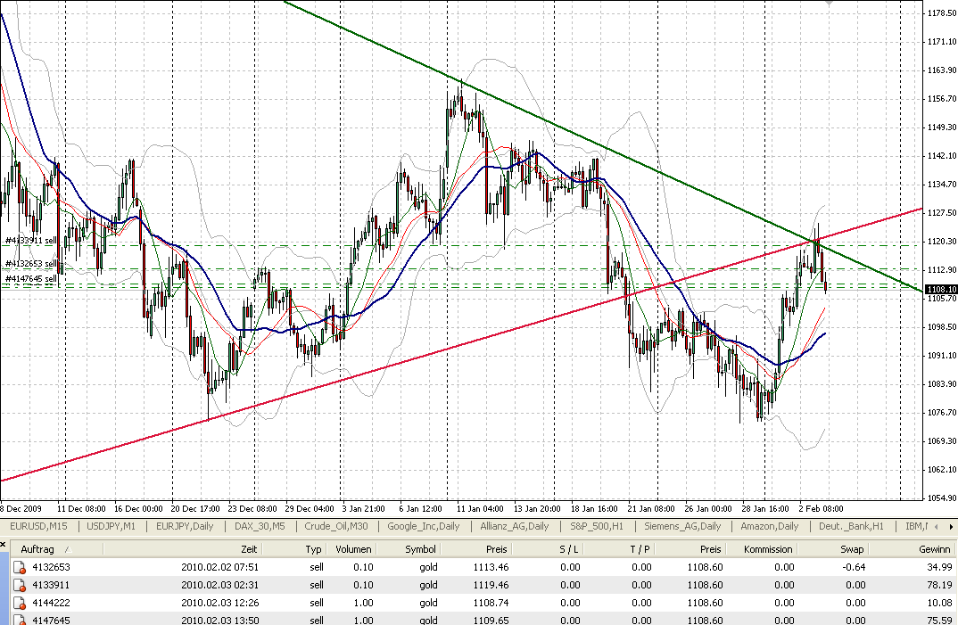Click the sell order icon for ticket 4133911
The image size is (958, 625).
click(19, 585)
